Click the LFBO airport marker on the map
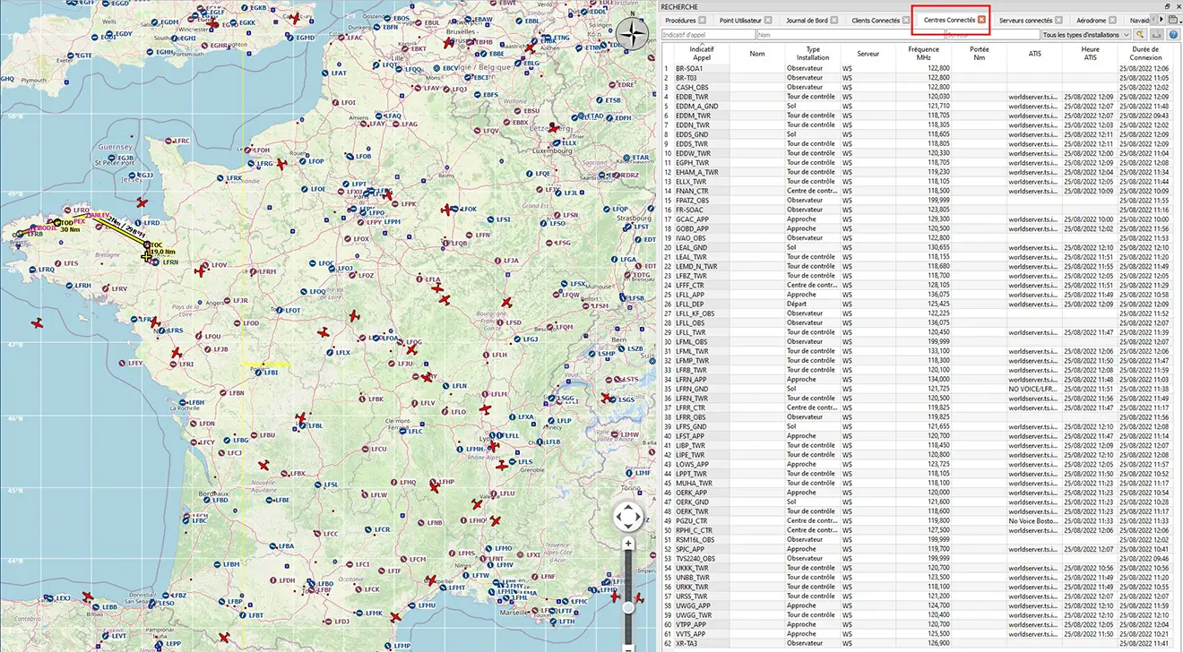 310,583
